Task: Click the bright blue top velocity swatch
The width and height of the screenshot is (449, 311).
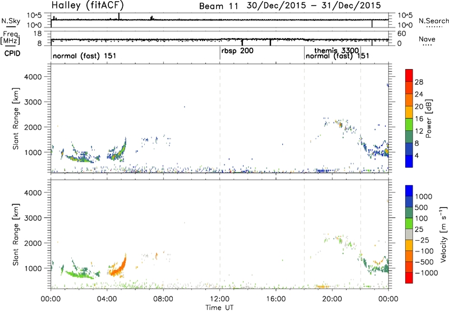Action: click(x=409, y=191)
